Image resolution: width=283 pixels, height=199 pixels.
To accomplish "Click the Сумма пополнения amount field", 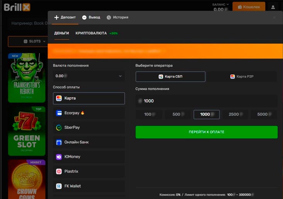I will tap(207, 101).
